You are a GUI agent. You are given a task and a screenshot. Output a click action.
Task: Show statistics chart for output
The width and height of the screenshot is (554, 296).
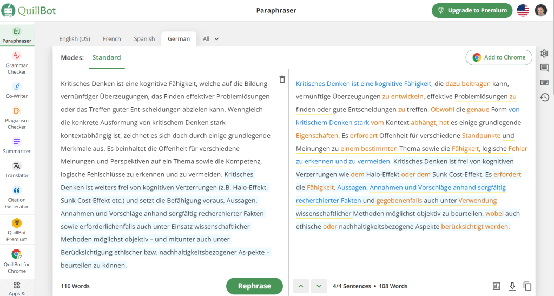(497, 286)
